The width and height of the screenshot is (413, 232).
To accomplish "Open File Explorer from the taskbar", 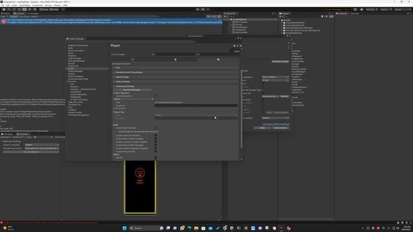I will tap(196, 228).
